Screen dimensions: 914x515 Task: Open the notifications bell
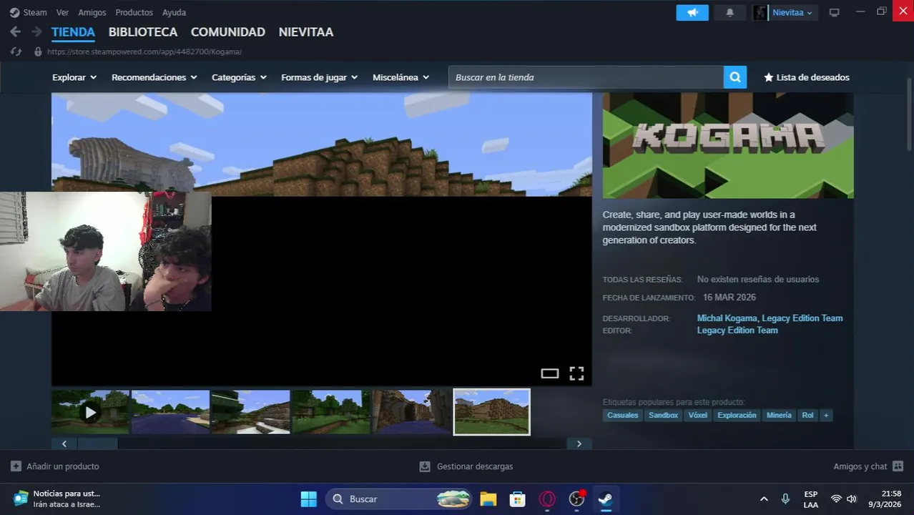729,12
